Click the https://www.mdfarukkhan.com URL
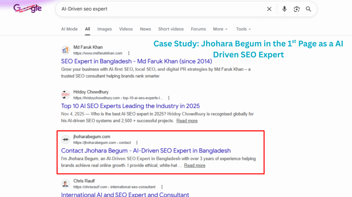This screenshot has height=197, width=352. (x=98, y=53)
